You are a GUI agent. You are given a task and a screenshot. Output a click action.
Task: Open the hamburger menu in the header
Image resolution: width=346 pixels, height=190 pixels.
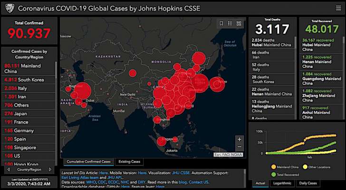coord(338,8)
